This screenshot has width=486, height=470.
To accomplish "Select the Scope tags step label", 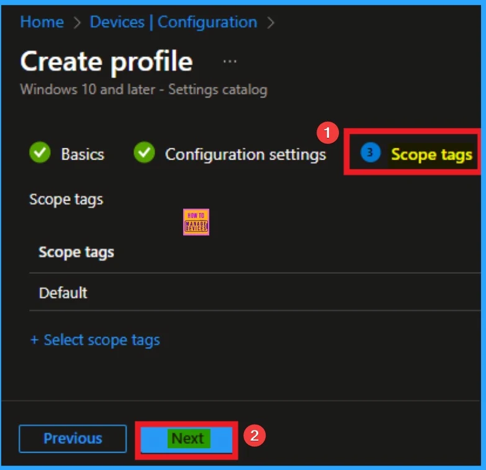I will [431, 154].
